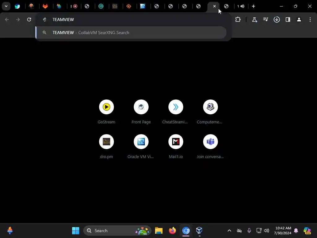Open the Join conversa... Teams shortcut
Image resolution: width=317 pixels, height=238 pixels.
click(x=211, y=146)
